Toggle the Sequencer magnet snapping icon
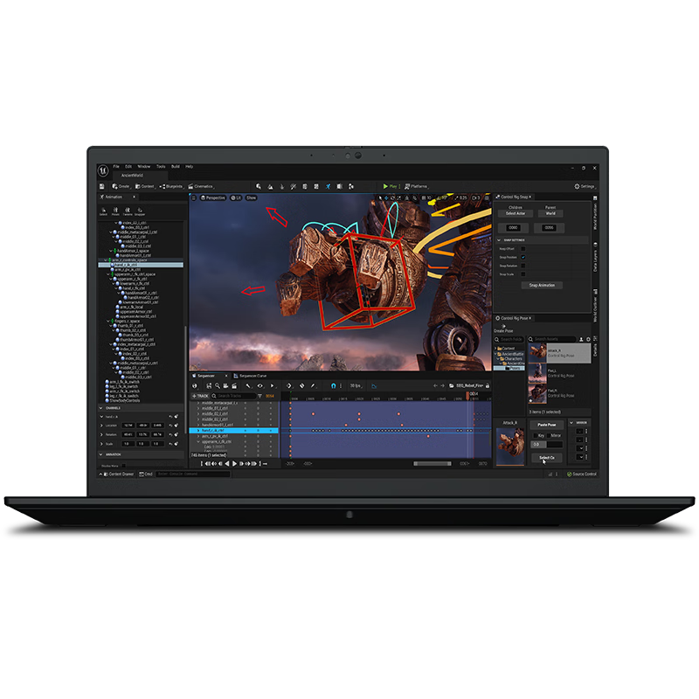This screenshot has height=699, width=699. pos(333,386)
